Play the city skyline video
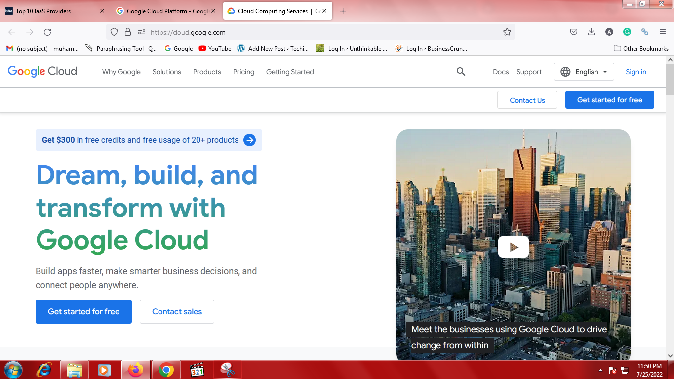This screenshot has height=379, width=674. (x=513, y=247)
